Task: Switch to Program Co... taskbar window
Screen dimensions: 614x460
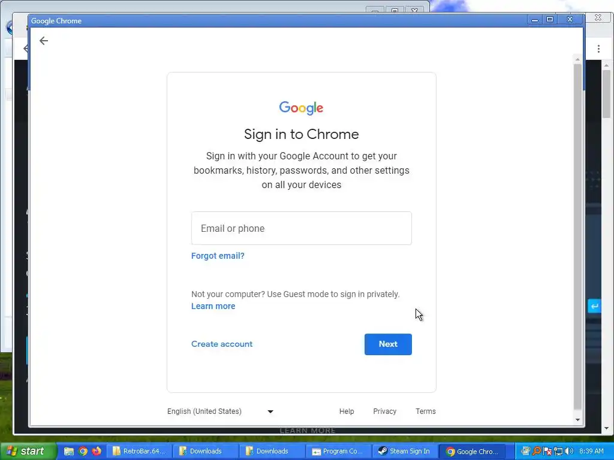Action: pos(338,451)
